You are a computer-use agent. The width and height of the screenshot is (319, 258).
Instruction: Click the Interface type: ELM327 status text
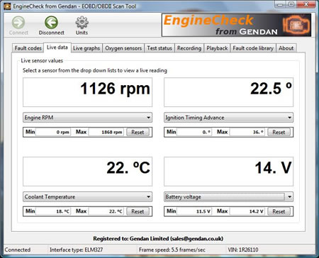(x=76, y=249)
